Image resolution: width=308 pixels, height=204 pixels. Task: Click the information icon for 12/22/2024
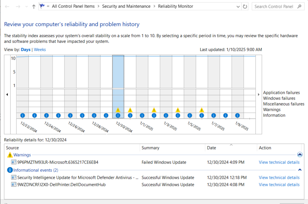click(23, 115)
